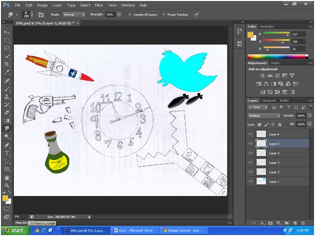Viewport: 315px width, 236px height.
Task: Hide Layer 2 visibility eye
Action: pos(250,171)
